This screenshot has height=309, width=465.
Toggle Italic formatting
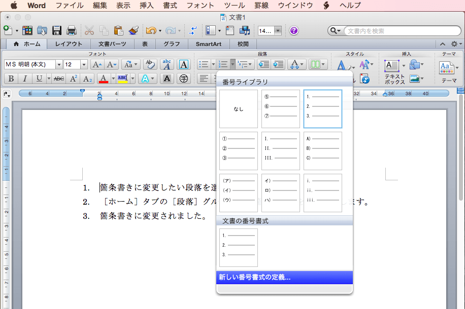point(25,79)
